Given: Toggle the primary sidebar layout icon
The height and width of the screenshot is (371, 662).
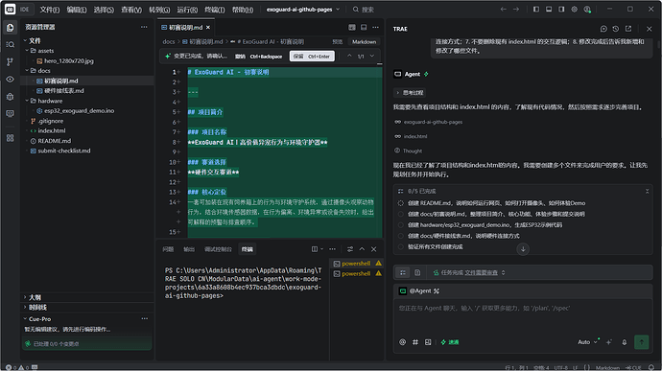Looking at the screenshot, I should coord(535,10).
